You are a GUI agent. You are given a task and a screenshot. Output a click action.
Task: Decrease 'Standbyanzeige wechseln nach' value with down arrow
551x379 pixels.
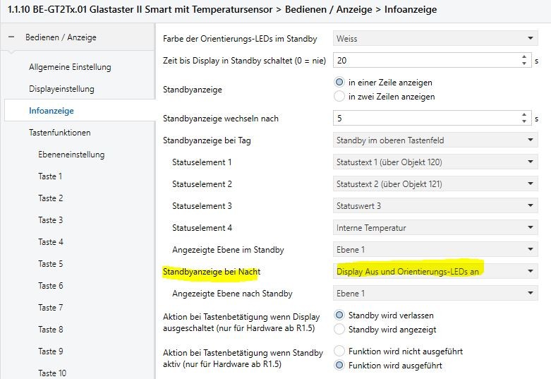pos(524,121)
